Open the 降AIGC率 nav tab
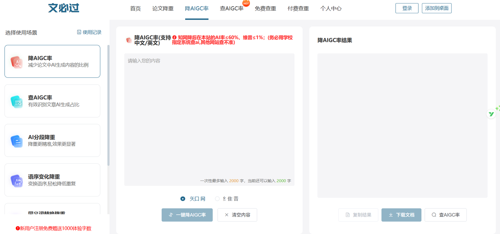The width and height of the screenshot is (500, 234). [x=196, y=8]
